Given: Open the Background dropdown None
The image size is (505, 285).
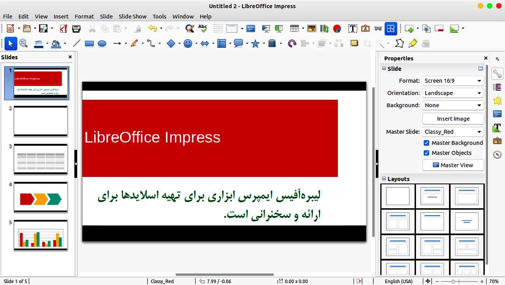Looking at the screenshot, I should tap(453, 105).
